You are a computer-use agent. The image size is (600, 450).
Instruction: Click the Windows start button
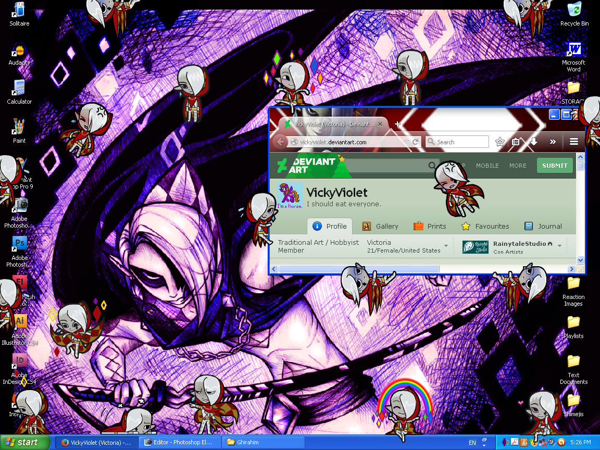pyautogui.click(x=25, y=442)
